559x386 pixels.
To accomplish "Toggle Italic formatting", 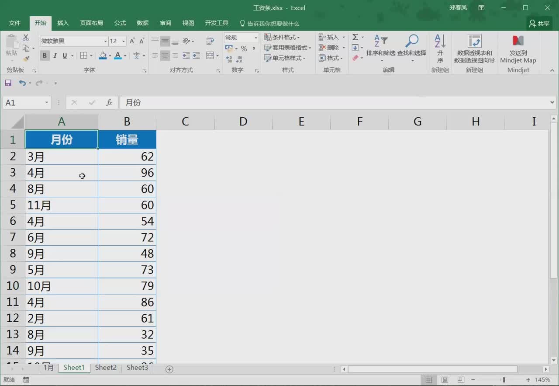I will point(55,56).
